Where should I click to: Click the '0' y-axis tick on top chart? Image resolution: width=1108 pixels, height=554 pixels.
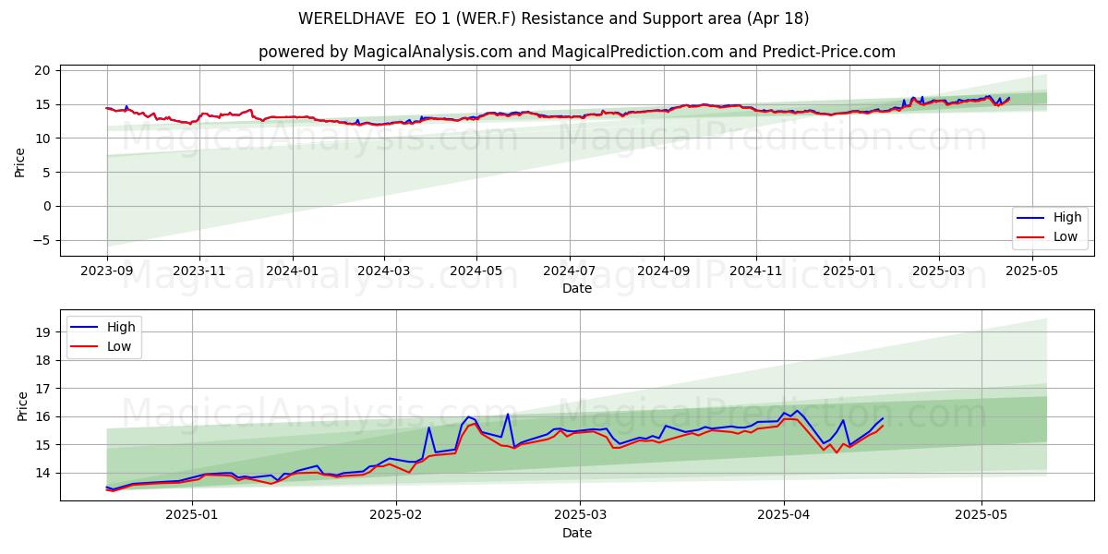coord(47,207)
